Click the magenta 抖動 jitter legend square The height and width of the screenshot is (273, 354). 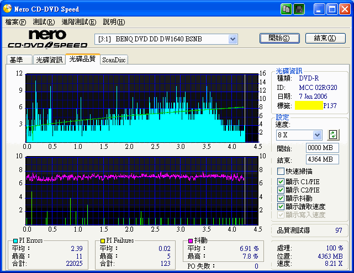click(x=191, y=241)
